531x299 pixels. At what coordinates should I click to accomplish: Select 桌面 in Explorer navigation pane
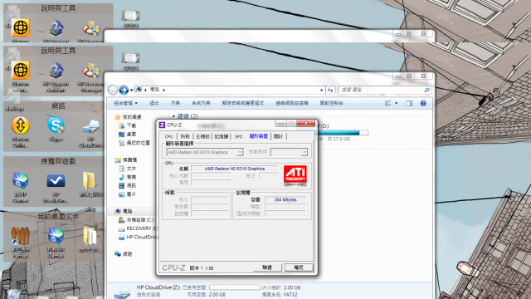coord(131,135)
